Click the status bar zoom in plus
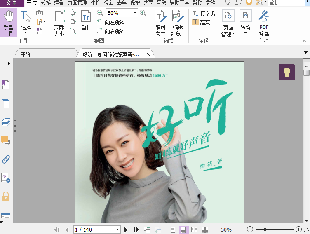The image size is (310, 234). point(298,229)
